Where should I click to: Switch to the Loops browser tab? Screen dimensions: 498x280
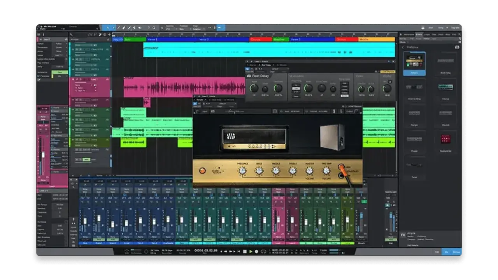[x=427, y=34]
